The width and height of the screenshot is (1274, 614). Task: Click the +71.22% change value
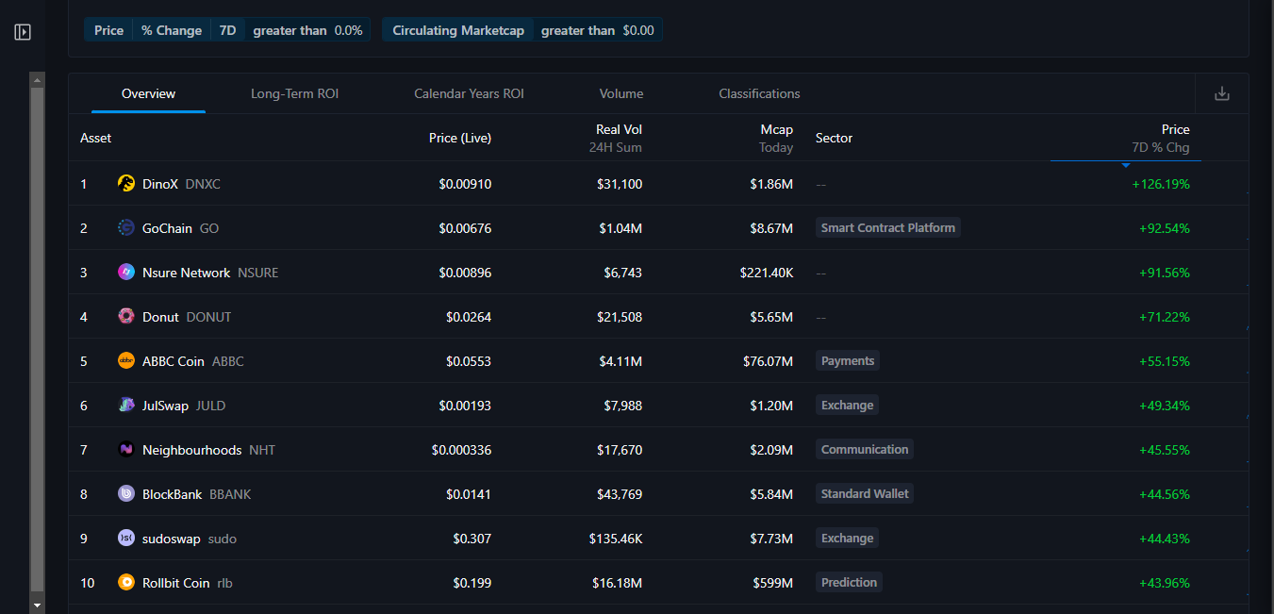tap(1165, 317)
